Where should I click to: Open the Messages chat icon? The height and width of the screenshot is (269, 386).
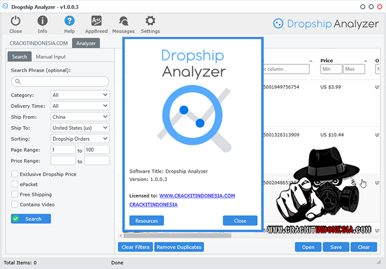pyautogui.click(x=123, y=21)
